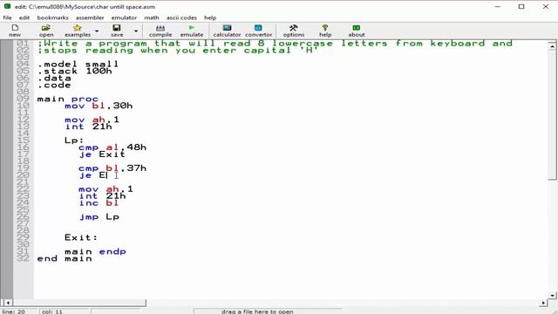
Task: Expand the save dropdown arrow
Action: [136, 31]
